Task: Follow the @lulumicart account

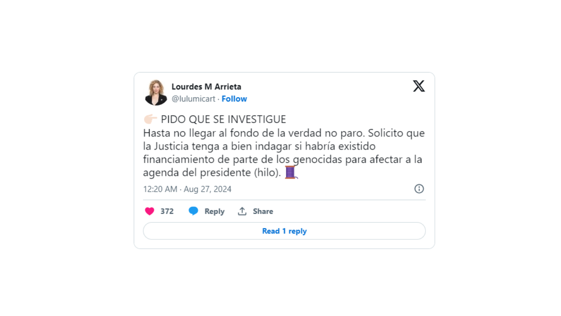Action: (234, 99)
